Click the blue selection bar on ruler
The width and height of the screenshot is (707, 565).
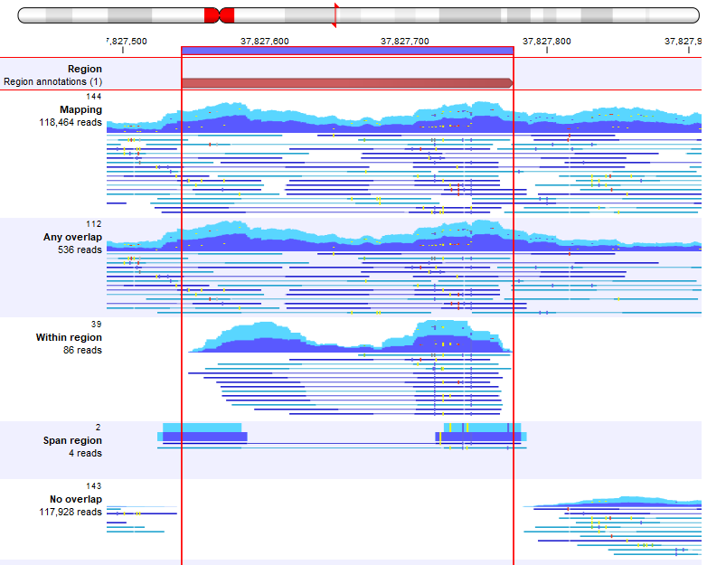(347, 51)
